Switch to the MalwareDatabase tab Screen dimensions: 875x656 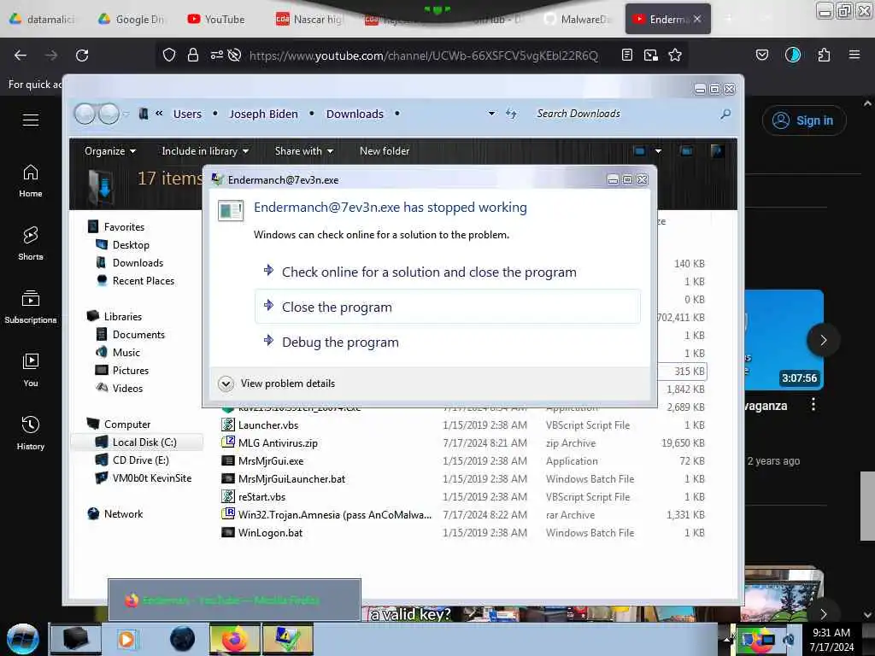578,20
